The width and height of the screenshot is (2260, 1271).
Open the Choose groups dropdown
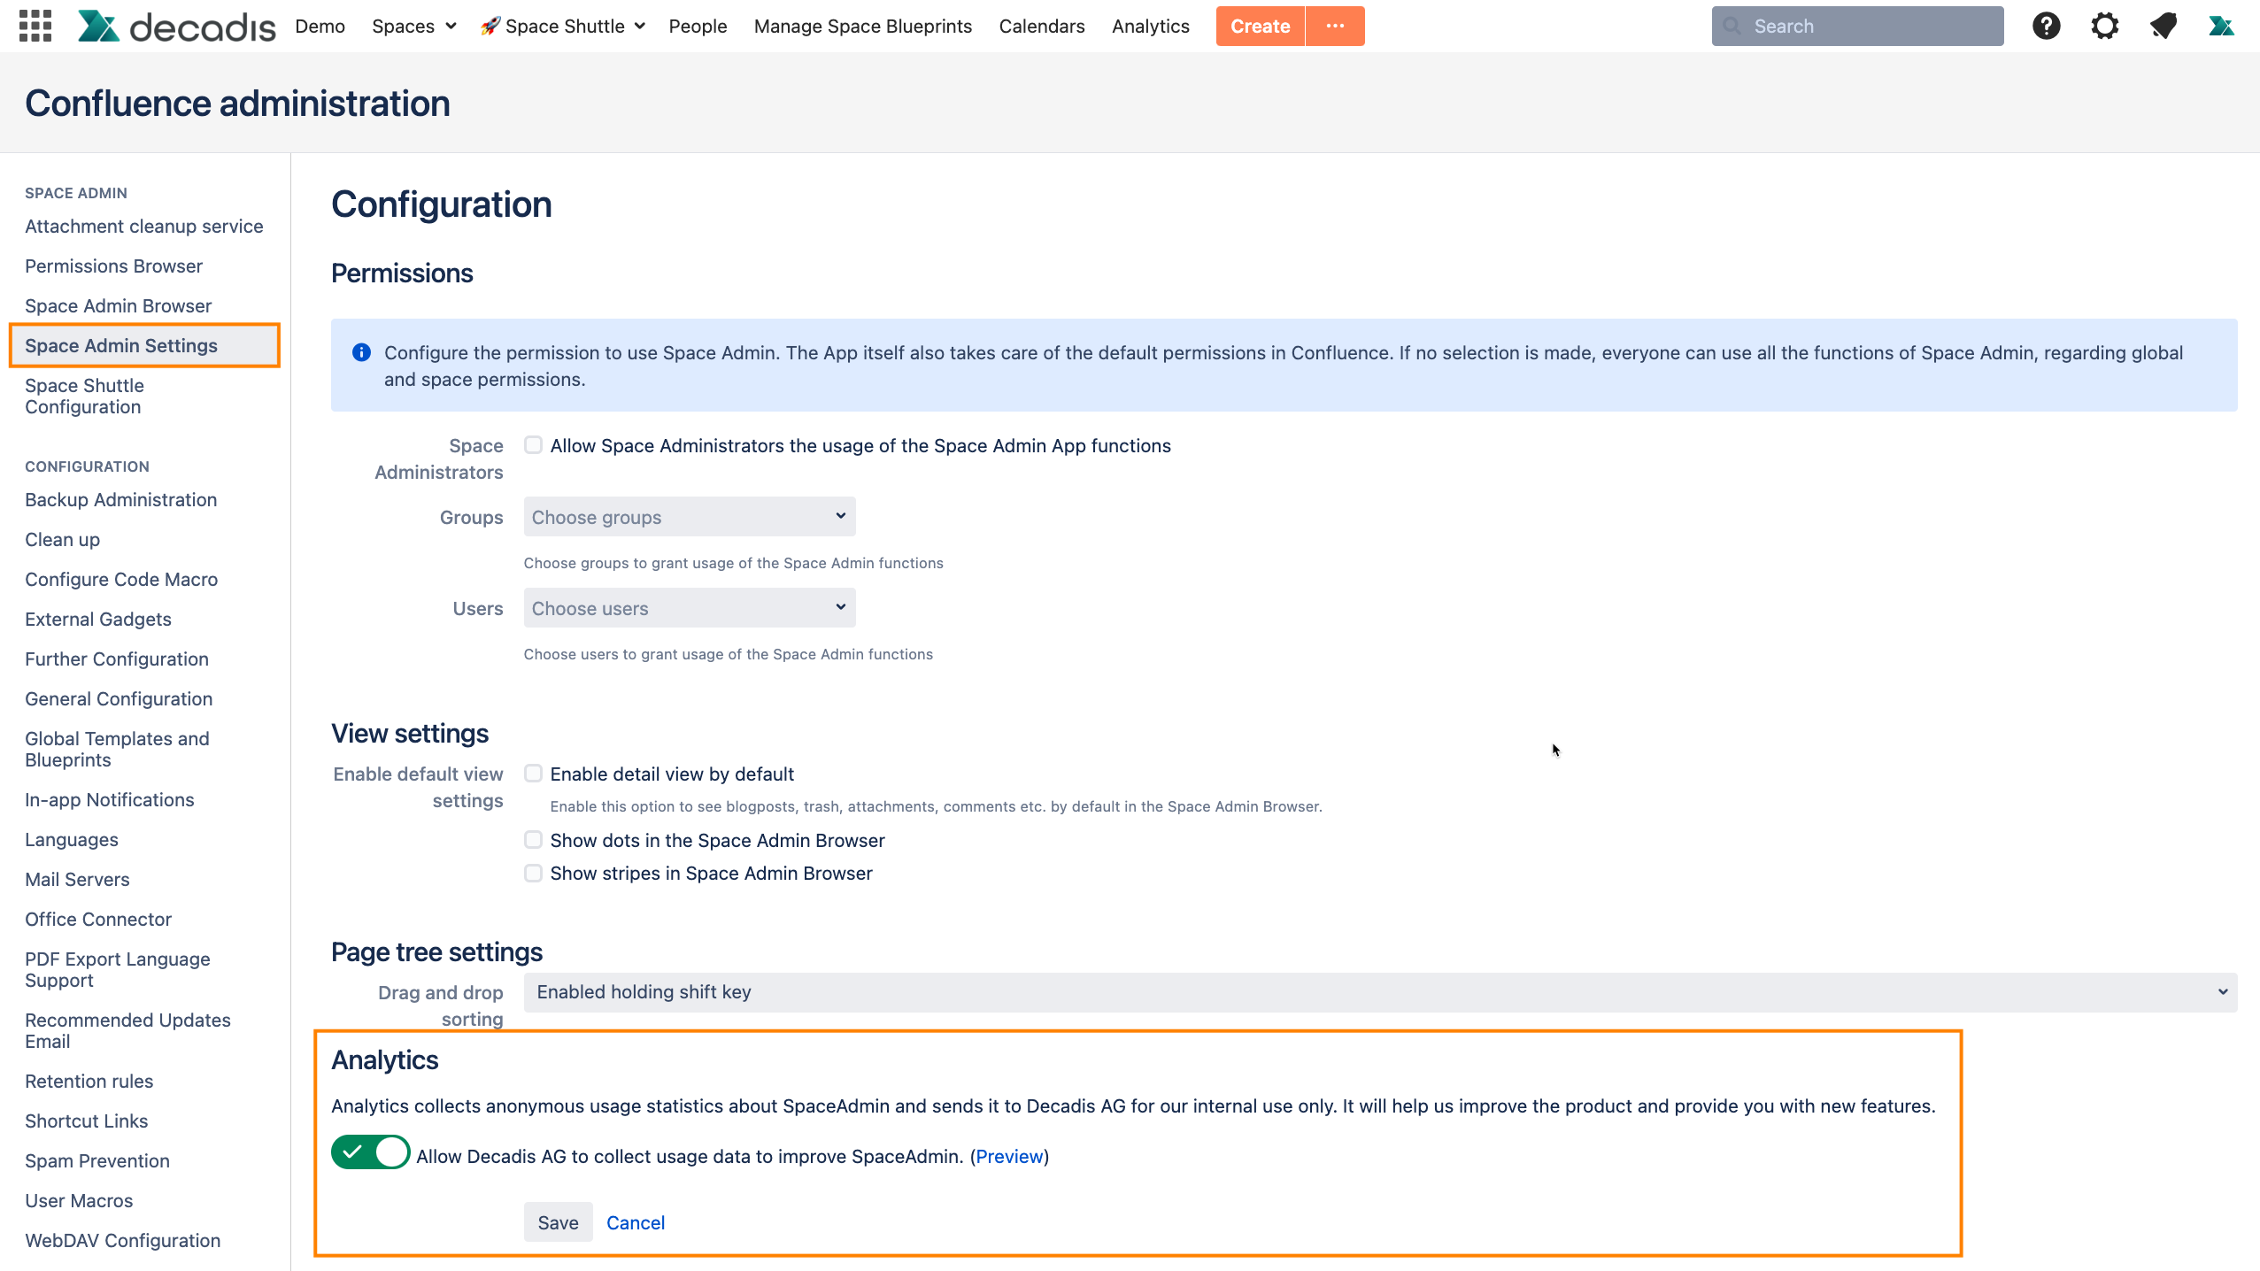pyautogui.click(x=689, y=517)
